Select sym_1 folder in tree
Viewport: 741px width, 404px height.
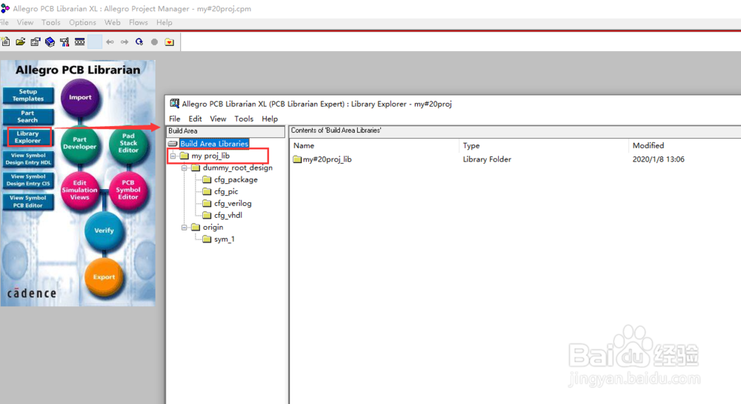[224, 239]
